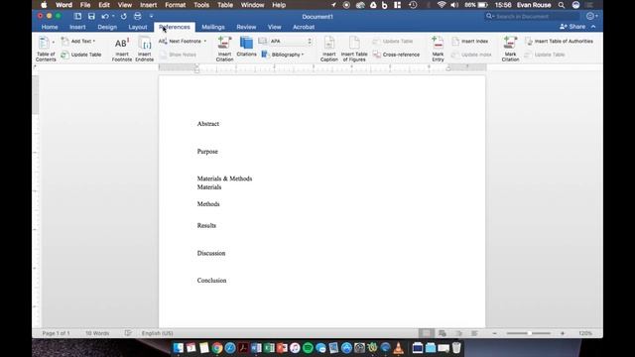Open the Design ribbon tab
635x357 pixels.
pos(107,27)
